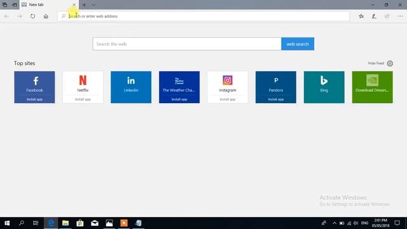
Task: Show tab previews chevron
Action: pos(93,4)
